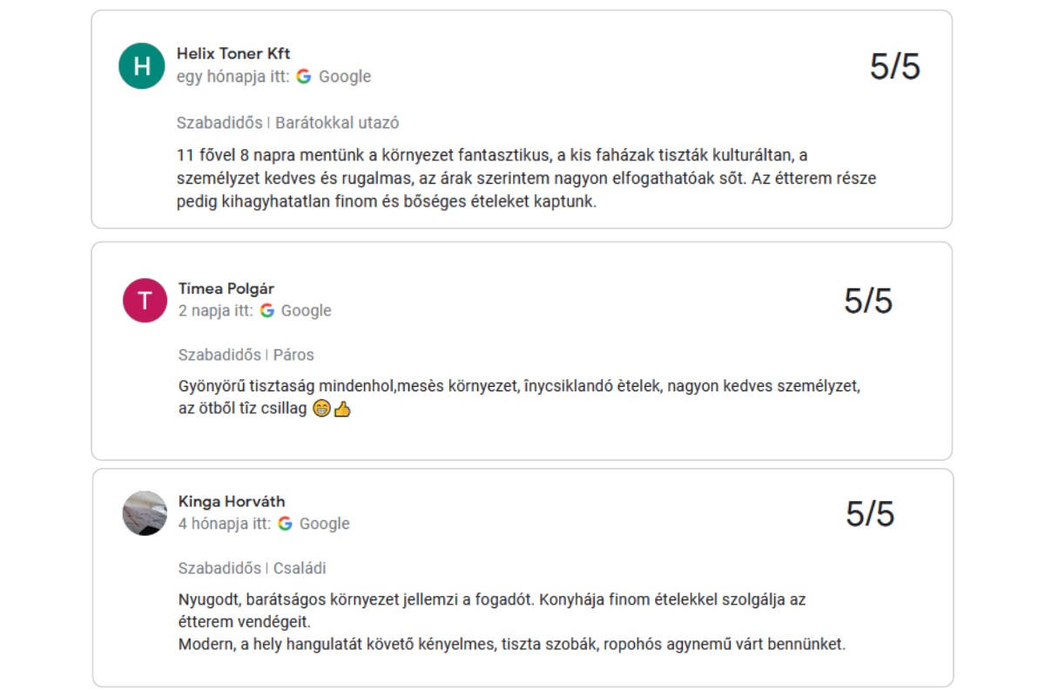Click the grinning face emoji
The width and height of the screenshot is (1045, 697).
point(321,409)
